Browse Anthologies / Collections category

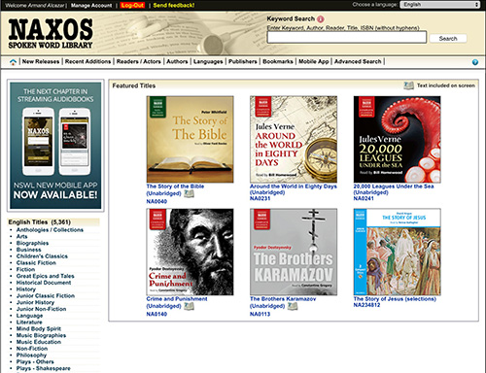tap(50, 230)
